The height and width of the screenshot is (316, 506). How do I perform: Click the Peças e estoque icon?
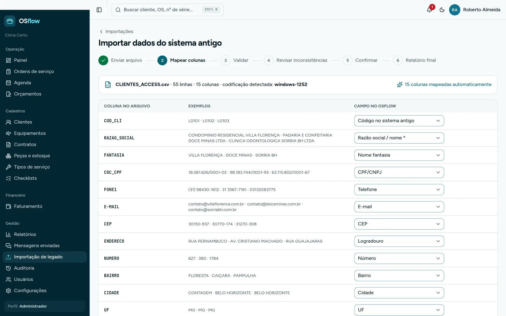pos(9,156)
